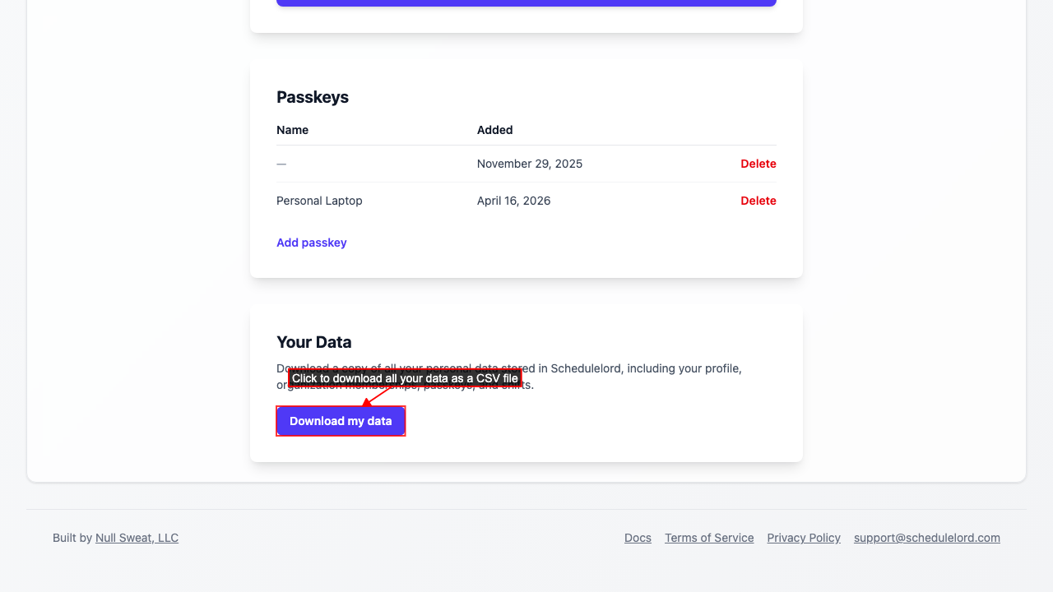
Task: Open the Privacy Policy
Action: (x=803, y=538)
